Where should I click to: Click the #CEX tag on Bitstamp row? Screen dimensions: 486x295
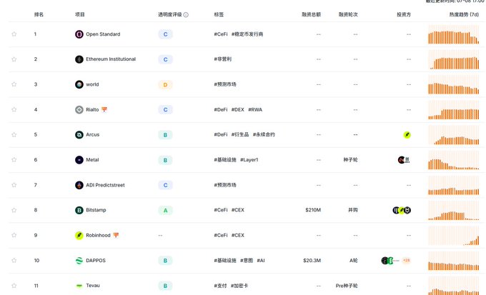[238, 210]
